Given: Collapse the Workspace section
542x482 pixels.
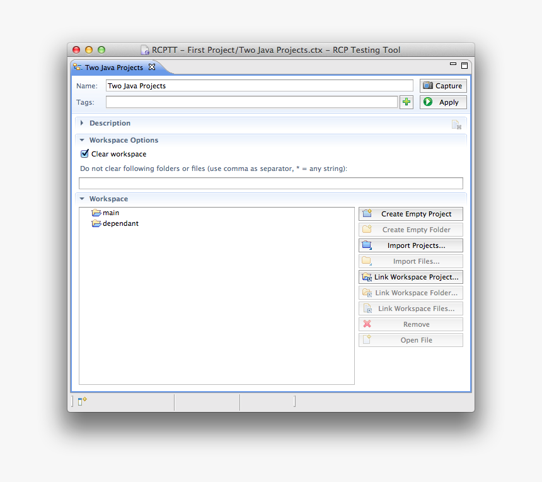Looking at the screenshot, I should 82,199.
